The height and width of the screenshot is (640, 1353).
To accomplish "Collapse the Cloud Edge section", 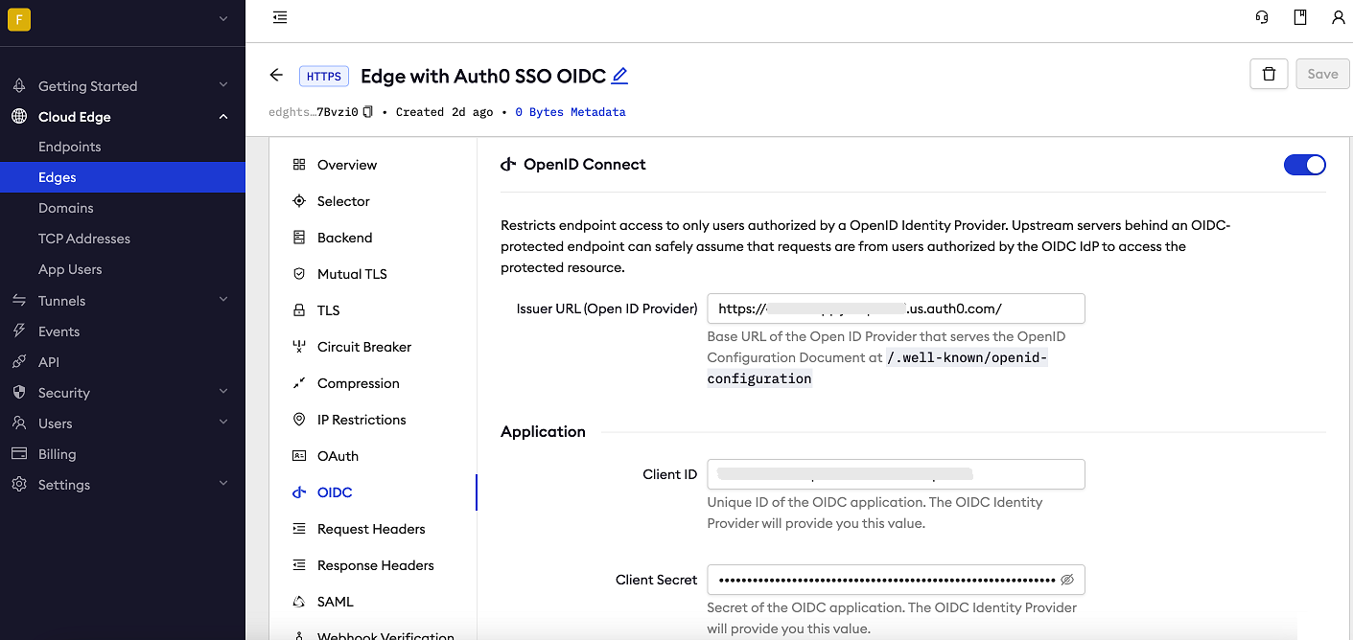I will point(223,116).
